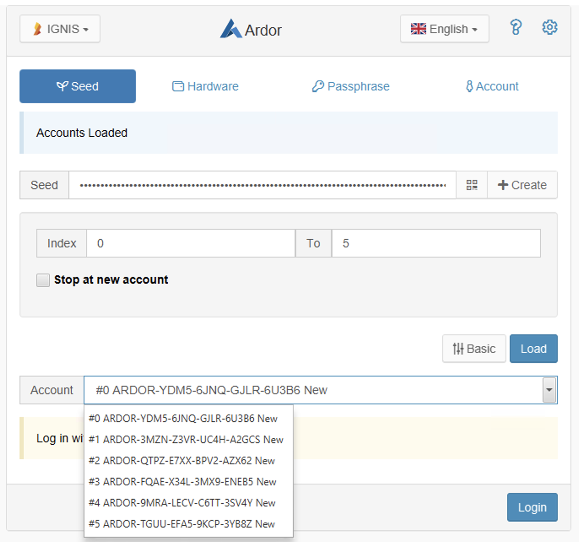Screen dimensions: 579x542
Task: Choose account #5 ARDOR-TGUU-EFA5-9KCP-3YB8Z
Action: pos(181,524)
